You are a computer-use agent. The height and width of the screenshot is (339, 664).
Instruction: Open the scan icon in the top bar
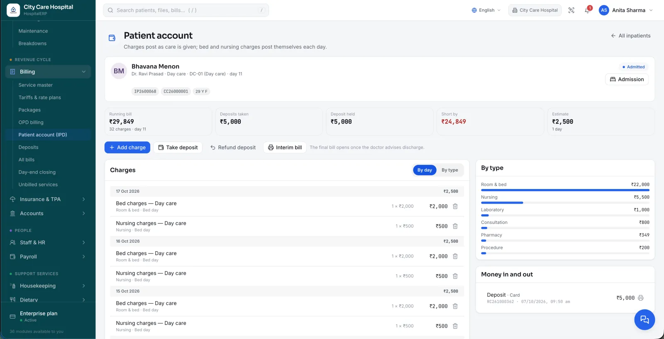pyautogui.click(x=571, y=10)
